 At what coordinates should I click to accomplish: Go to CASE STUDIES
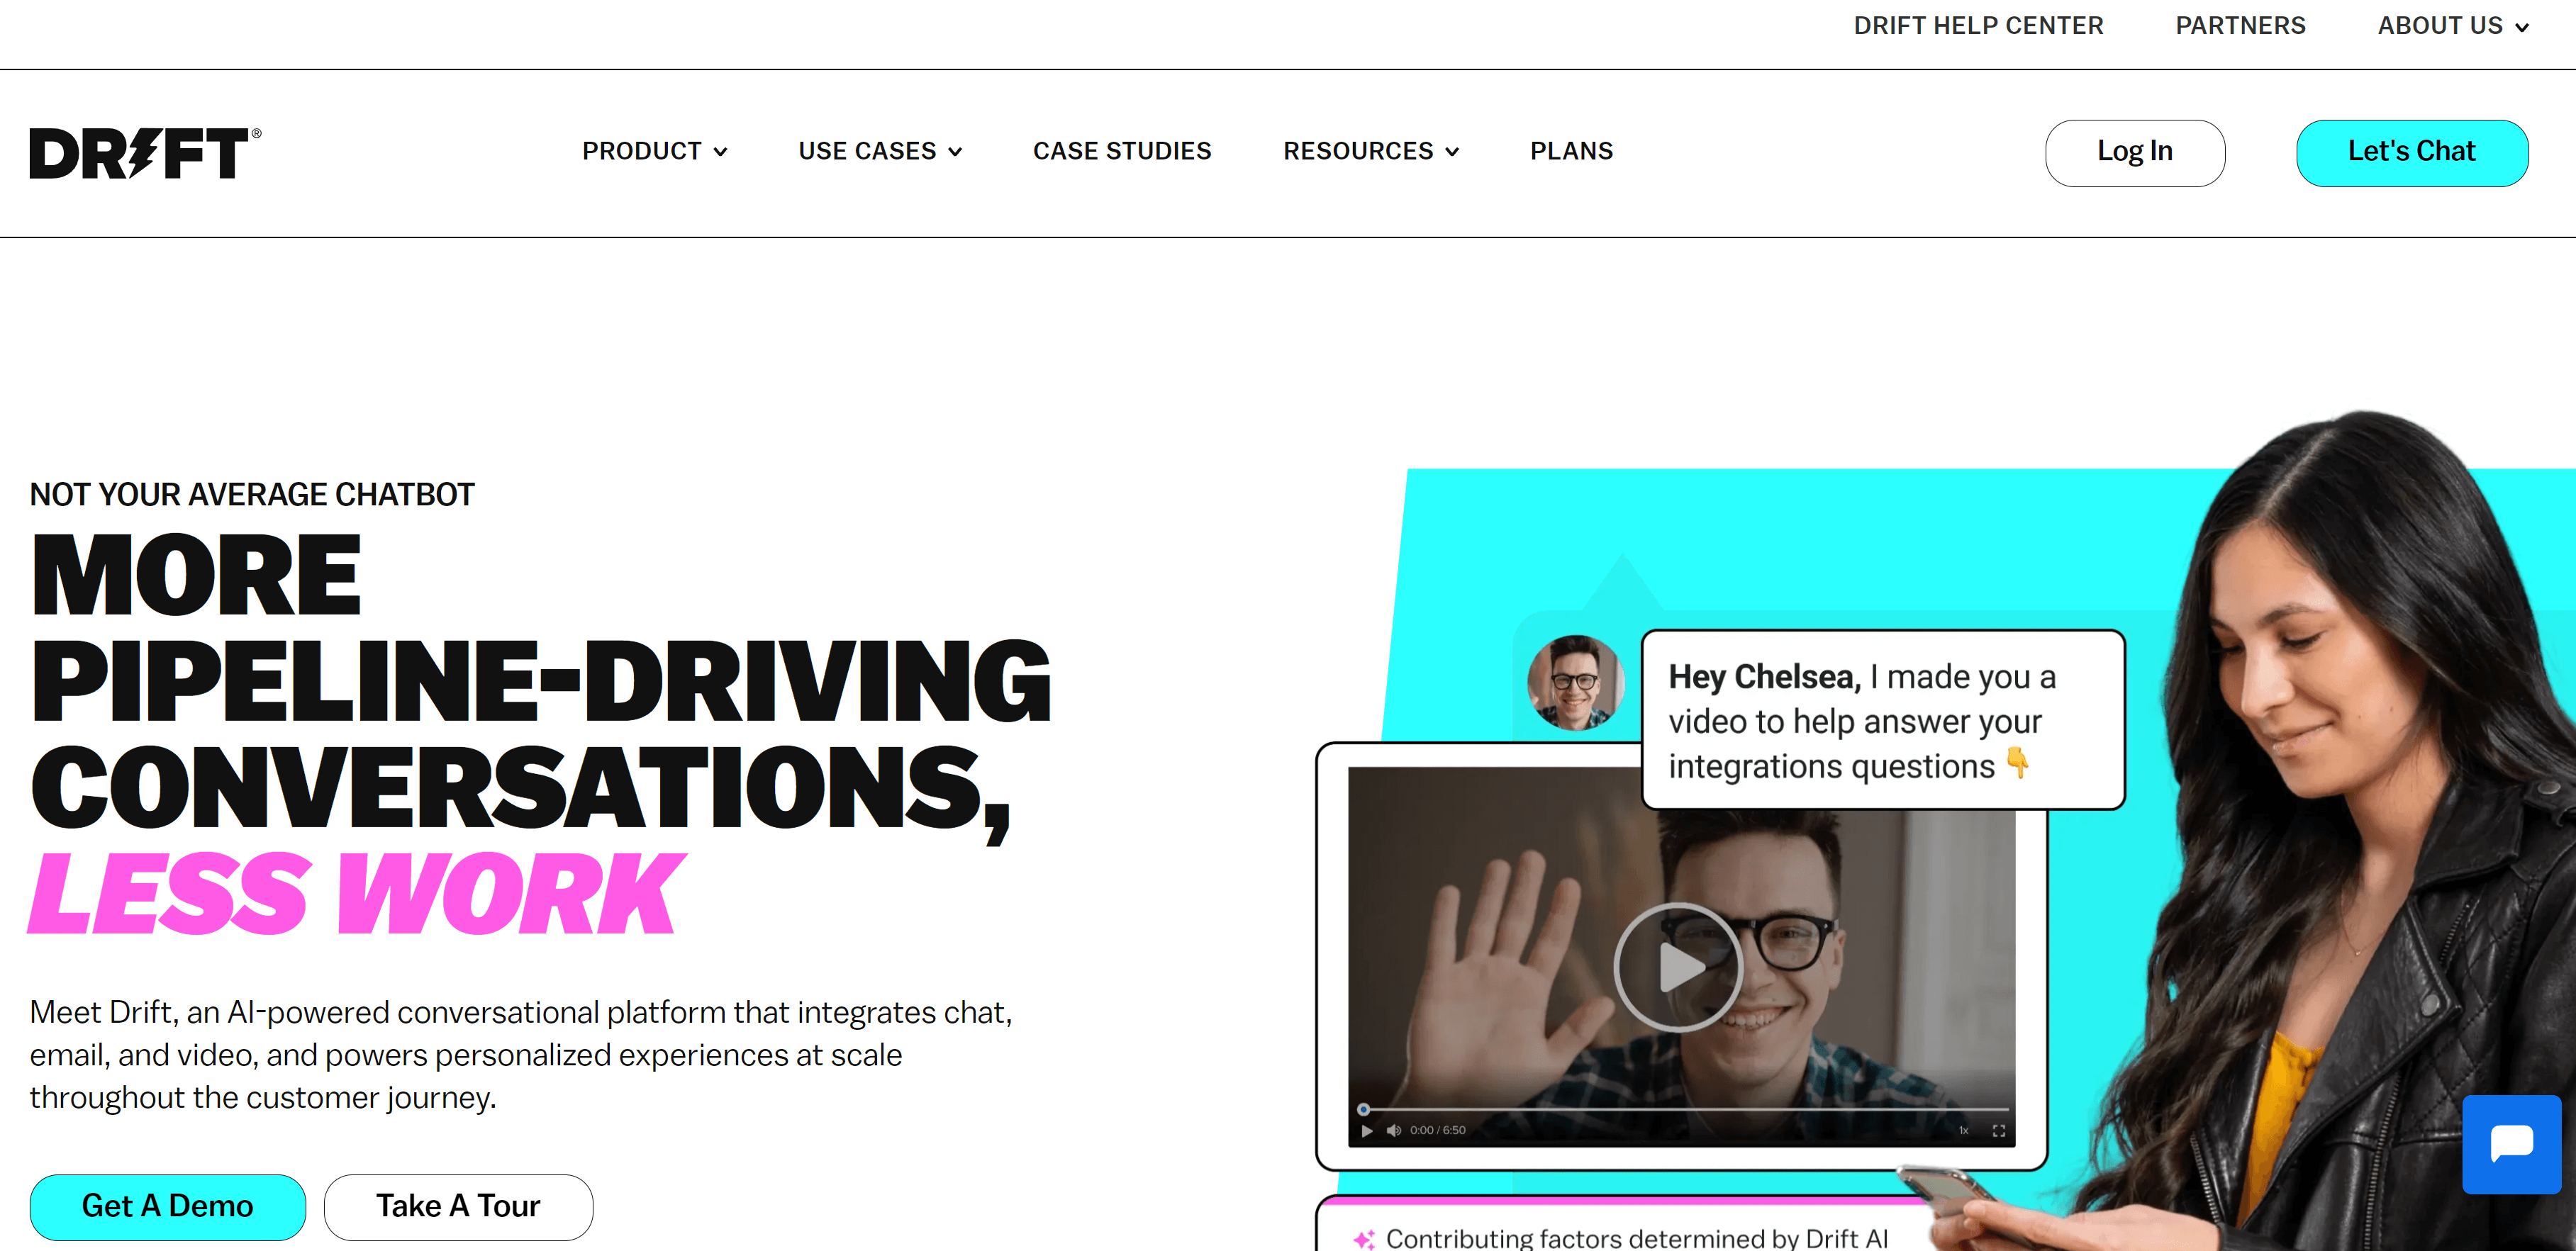point(1122,151)
